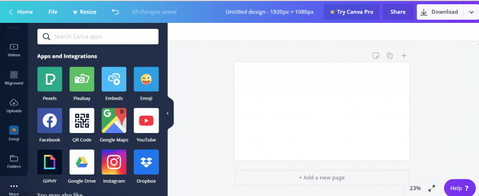479x196 pixels.
Task: Open the Google Drive integration
Action: tap(81, 162)
